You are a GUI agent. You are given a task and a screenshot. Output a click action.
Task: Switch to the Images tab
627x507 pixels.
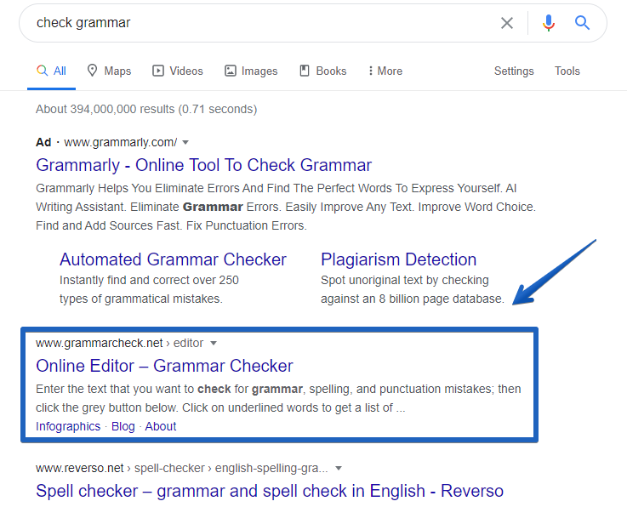coord(251,71)
